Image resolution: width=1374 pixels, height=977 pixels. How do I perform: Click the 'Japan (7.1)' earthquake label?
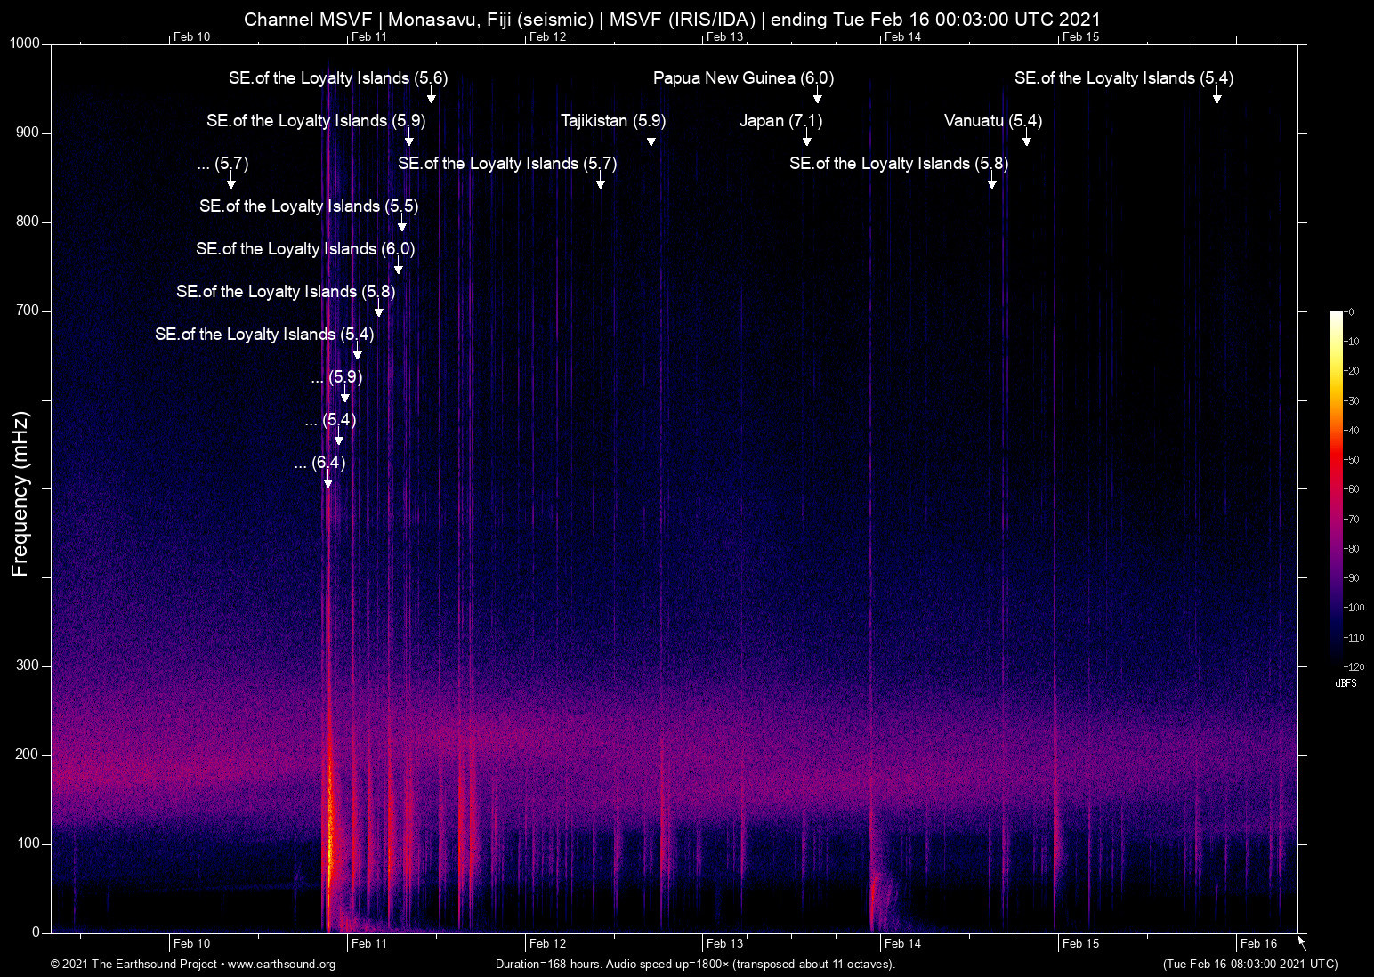point(780,121)
